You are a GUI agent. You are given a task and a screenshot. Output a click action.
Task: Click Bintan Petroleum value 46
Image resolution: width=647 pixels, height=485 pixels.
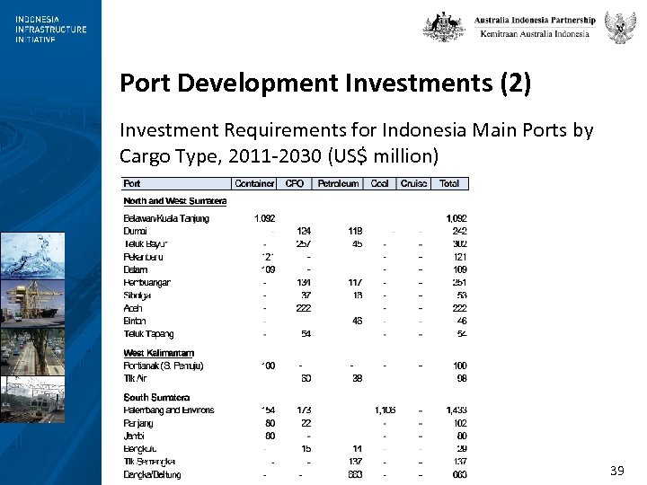[358, 321]
